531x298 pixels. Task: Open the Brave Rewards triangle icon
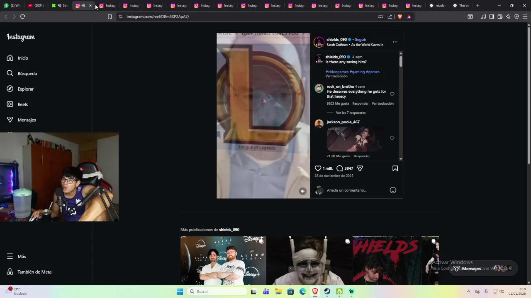point(409,17)
